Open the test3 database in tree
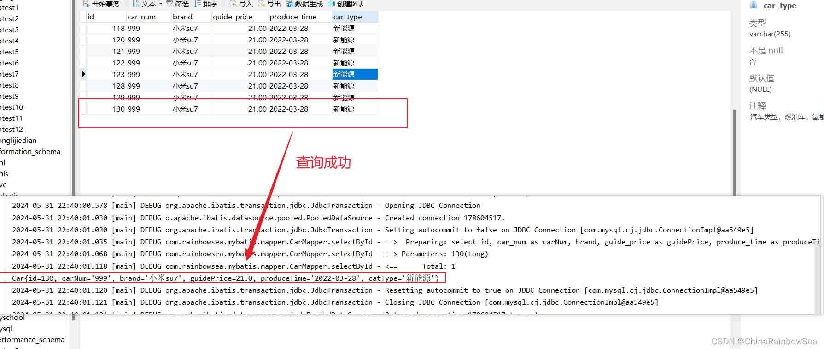 [x=9, y=30]
